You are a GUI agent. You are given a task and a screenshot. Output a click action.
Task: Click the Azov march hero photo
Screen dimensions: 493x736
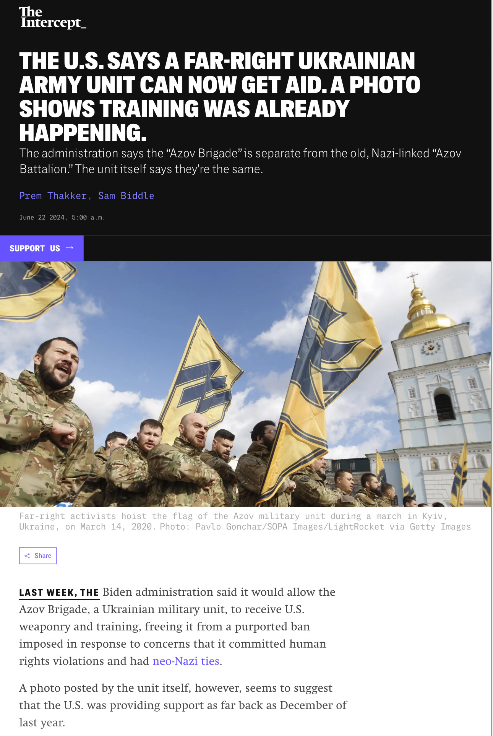pos(245,384)
